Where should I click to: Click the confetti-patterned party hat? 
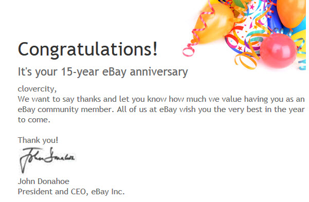tap(247, 28)
